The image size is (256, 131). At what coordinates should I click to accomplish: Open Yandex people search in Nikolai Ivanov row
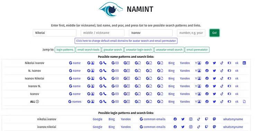coord(198,63)
